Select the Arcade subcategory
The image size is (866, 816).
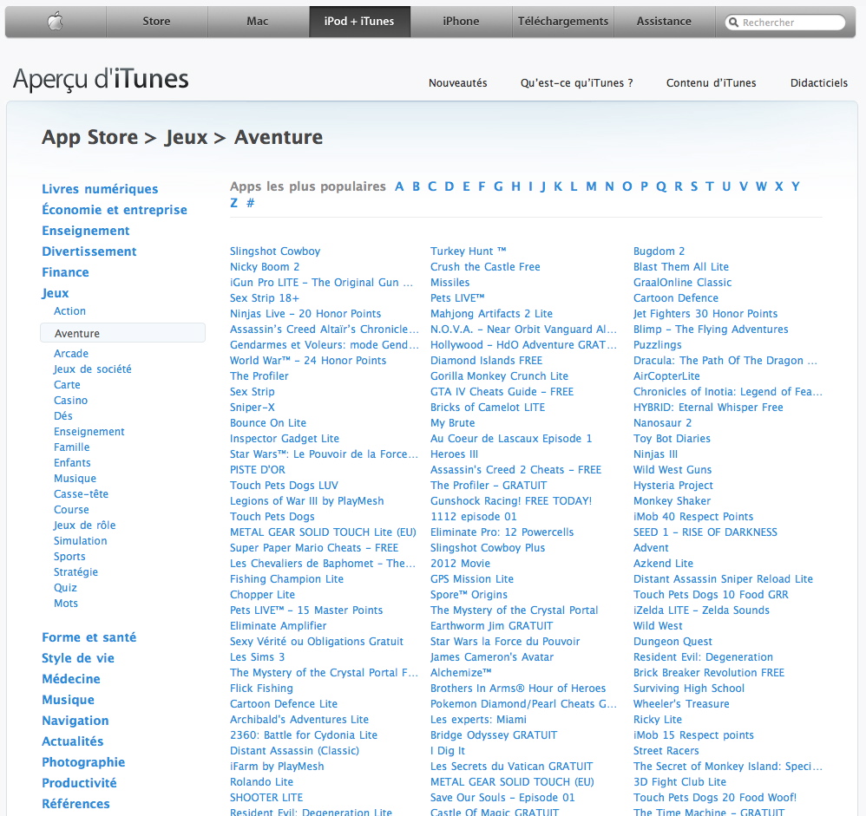pyautogui.click(x=70, y=353)
